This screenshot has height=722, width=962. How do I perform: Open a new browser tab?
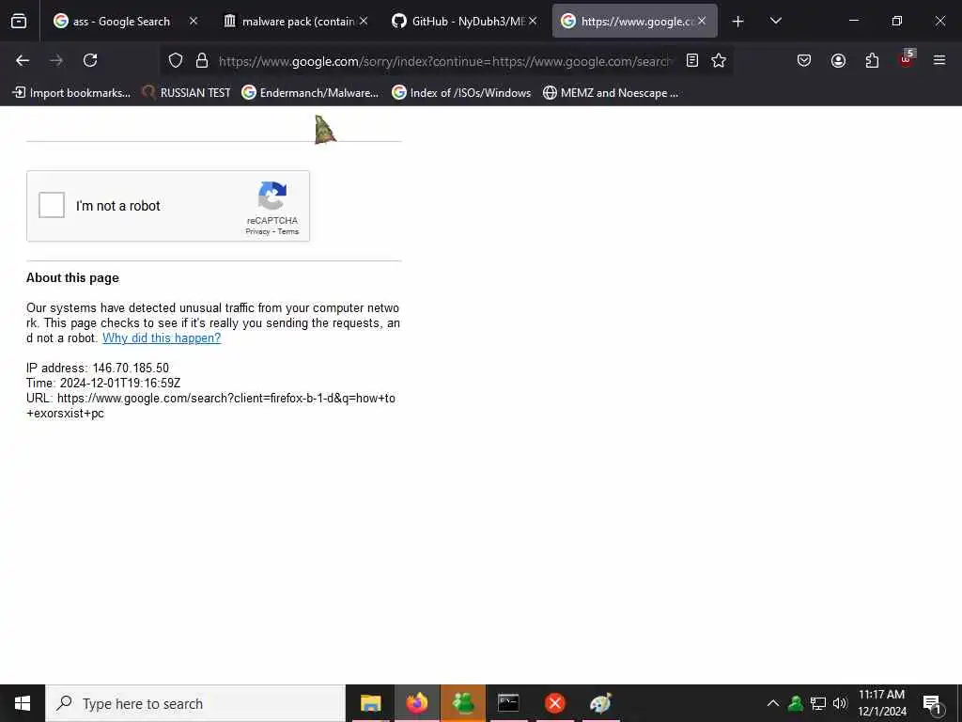pos(738,22)
